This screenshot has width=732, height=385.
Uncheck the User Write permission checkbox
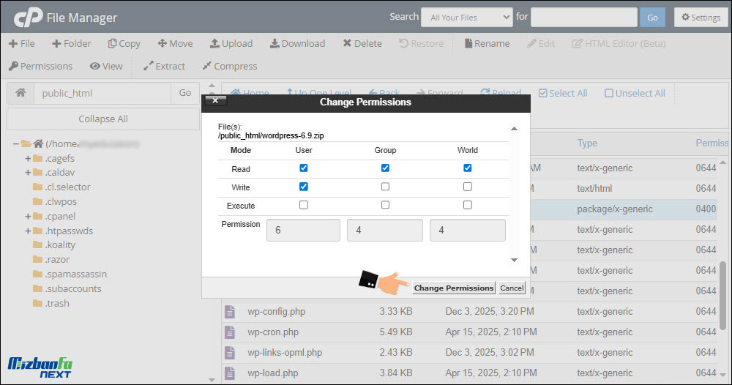(x=304, y=187)
